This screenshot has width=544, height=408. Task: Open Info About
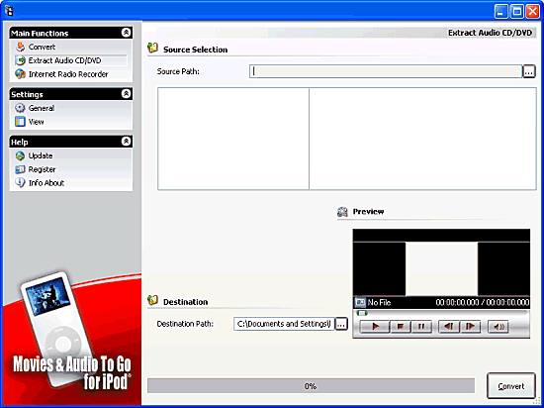(46, 183)
